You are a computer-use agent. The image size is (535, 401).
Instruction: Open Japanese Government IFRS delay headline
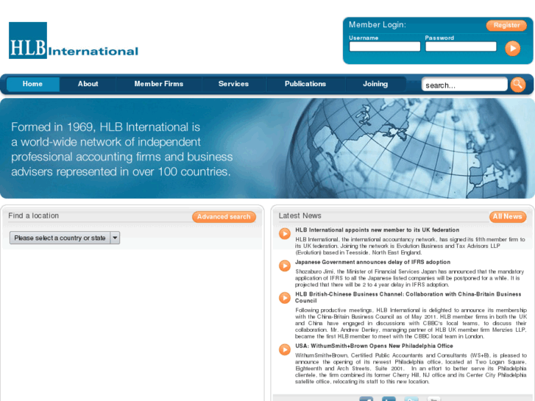point(372,262)
